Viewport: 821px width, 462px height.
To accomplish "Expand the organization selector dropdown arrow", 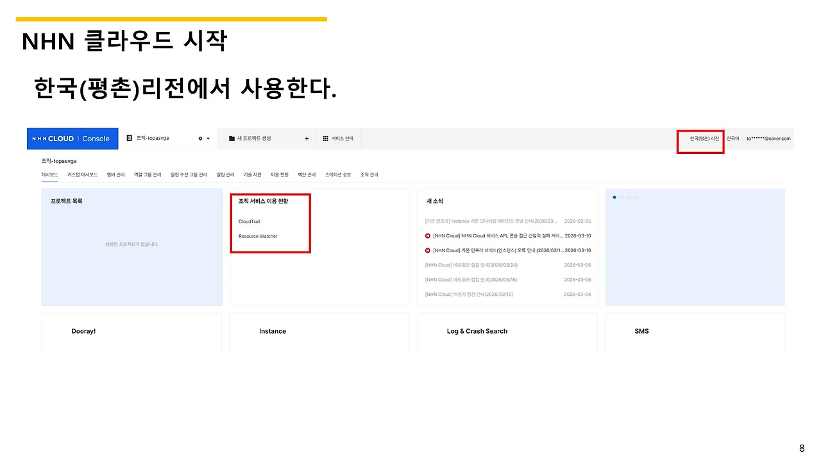I will (208, 138).
